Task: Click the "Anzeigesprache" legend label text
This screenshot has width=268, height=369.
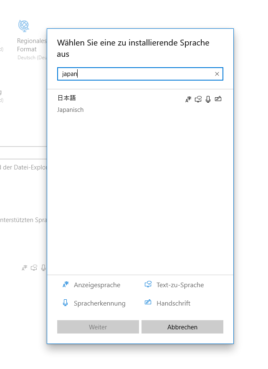Action: coord(97,285)
